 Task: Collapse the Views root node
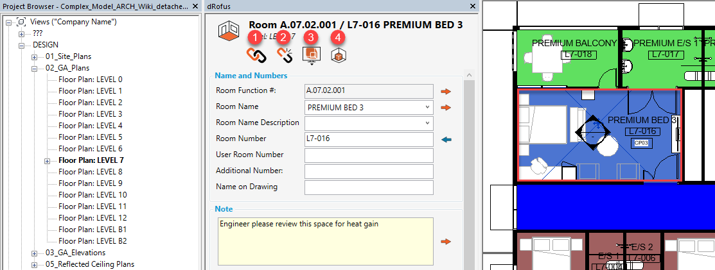[x=8, y=22]
